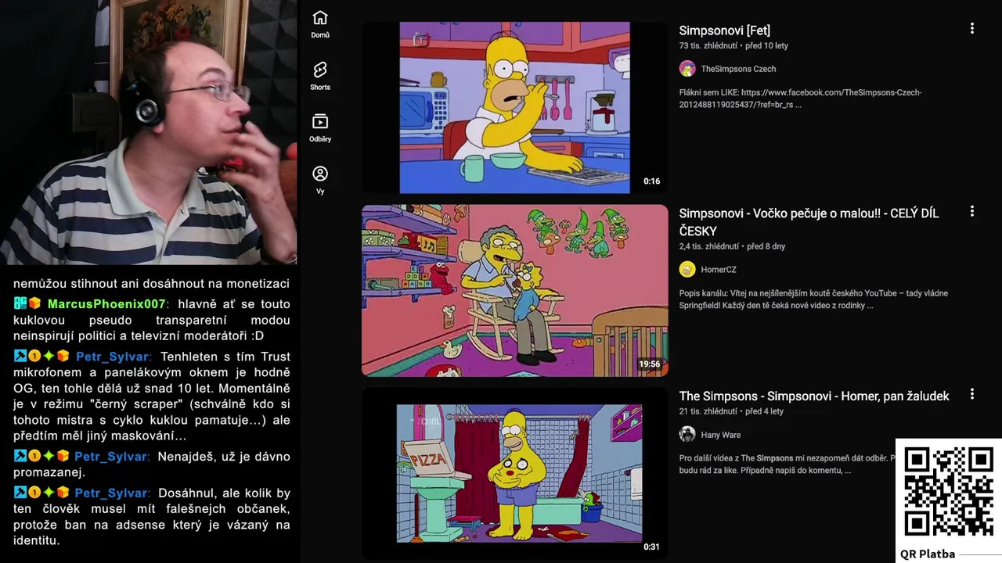
Task: Click MarcusPhoenix007 username in chat
Action: pos(106,304)
